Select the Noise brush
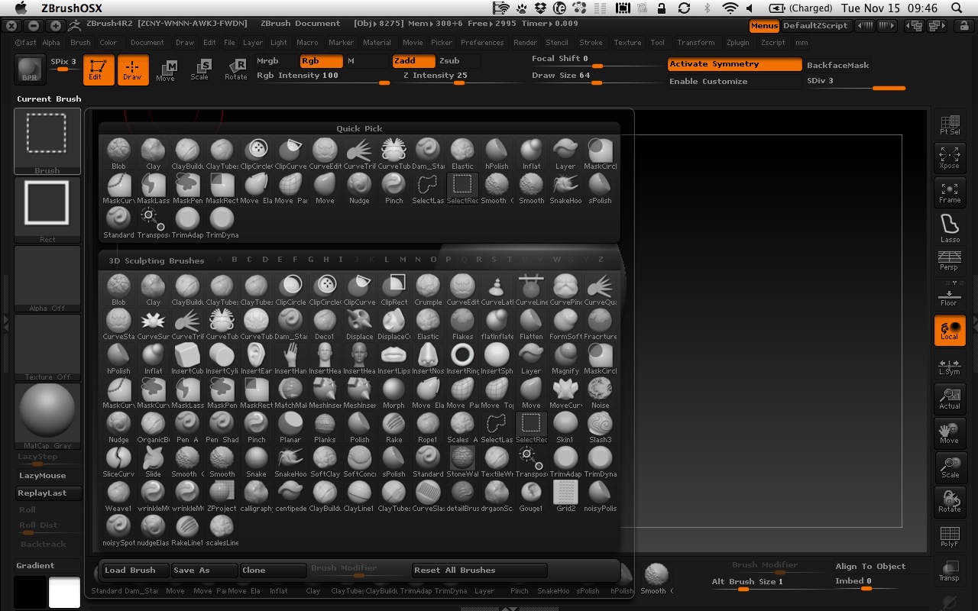Viewport: 978px width, 611px height. pyautogui.click(x=600, y=393)
